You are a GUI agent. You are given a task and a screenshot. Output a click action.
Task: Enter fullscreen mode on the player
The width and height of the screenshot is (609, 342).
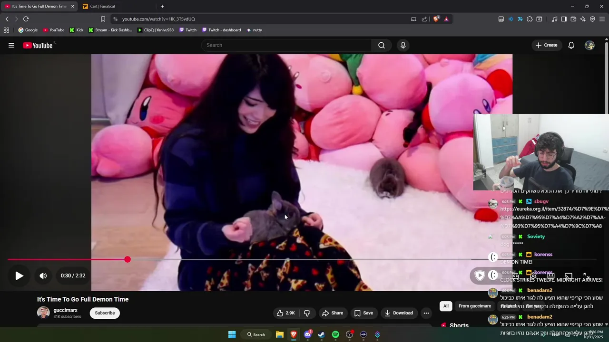click(586, 275)
